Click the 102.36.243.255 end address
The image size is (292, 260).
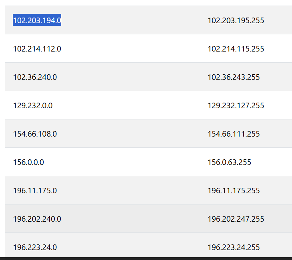point(234,77)
